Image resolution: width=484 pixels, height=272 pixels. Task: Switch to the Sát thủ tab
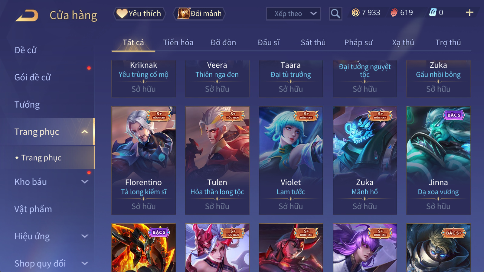[313, 43]
